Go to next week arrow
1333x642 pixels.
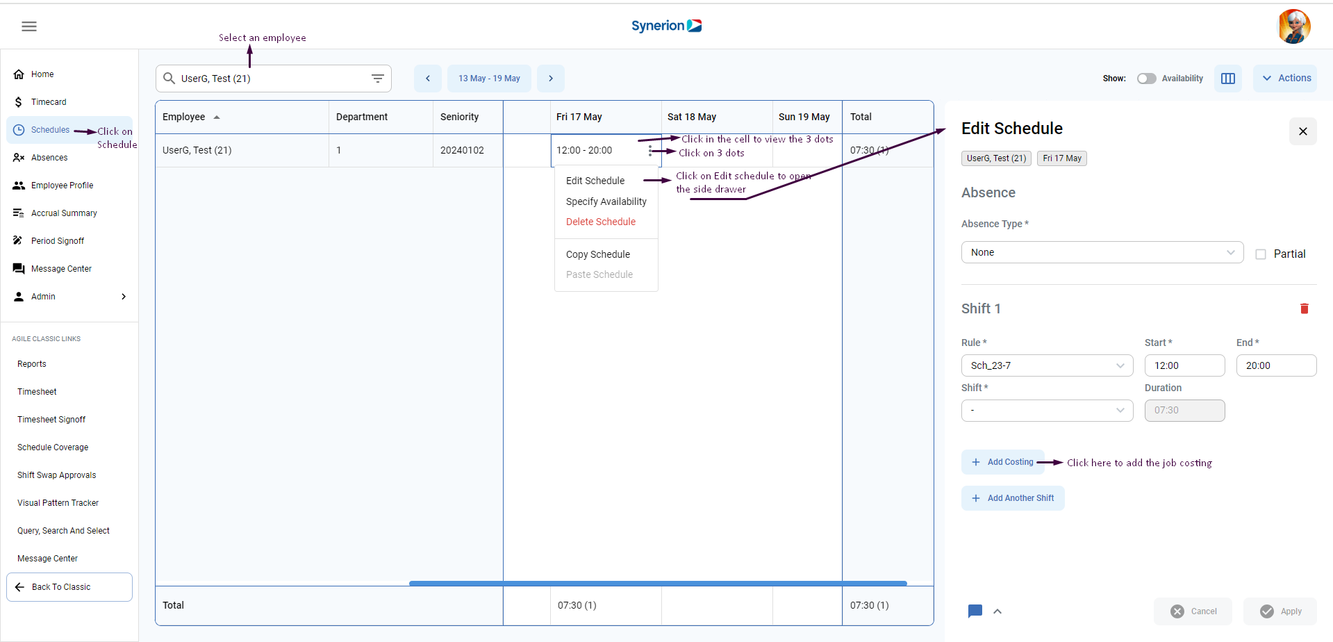551,79
